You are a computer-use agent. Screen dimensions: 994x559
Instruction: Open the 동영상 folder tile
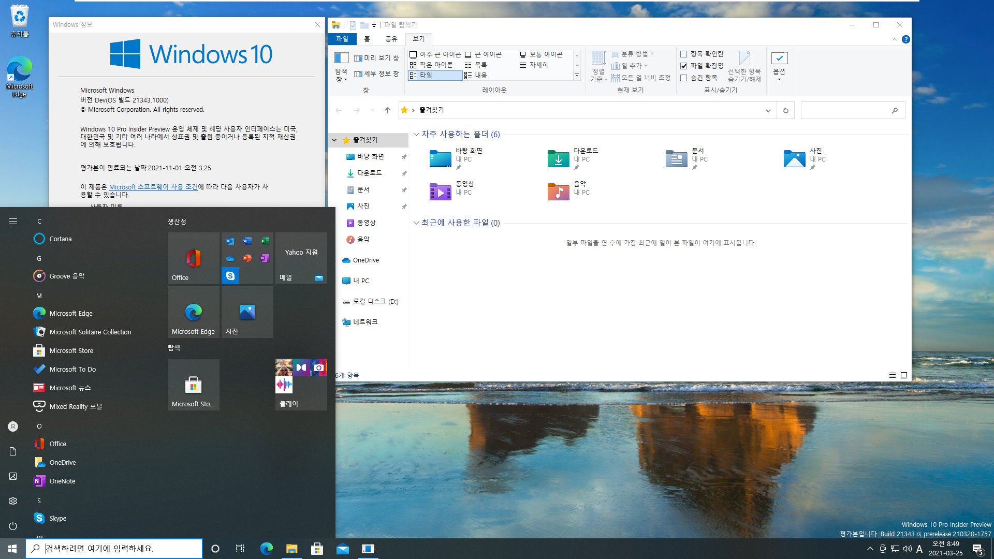pos(452,191)
